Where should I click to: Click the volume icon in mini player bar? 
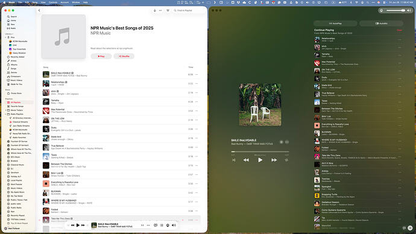pos(174,225)
